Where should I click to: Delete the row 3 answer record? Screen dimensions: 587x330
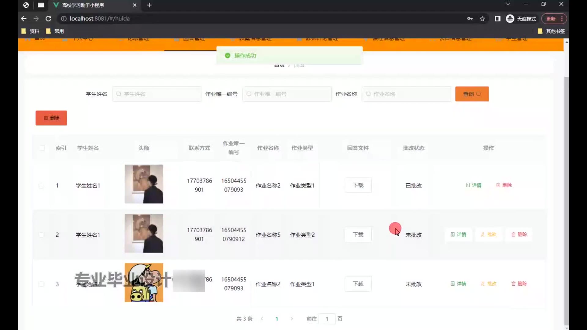[x=519, y=284]
